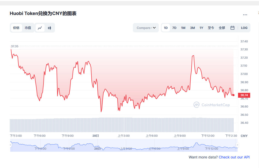Grab the right range slider handle
Image resolution: width=259 pixels, height=168 pixels.
click(238, 145)
